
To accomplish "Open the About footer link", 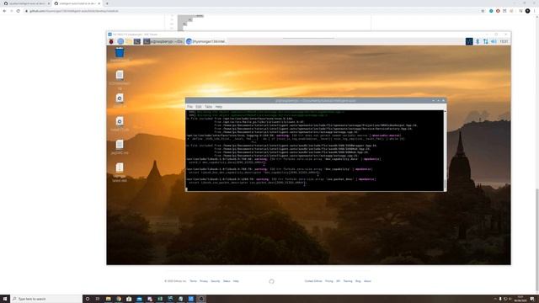I will coord(367,281).
